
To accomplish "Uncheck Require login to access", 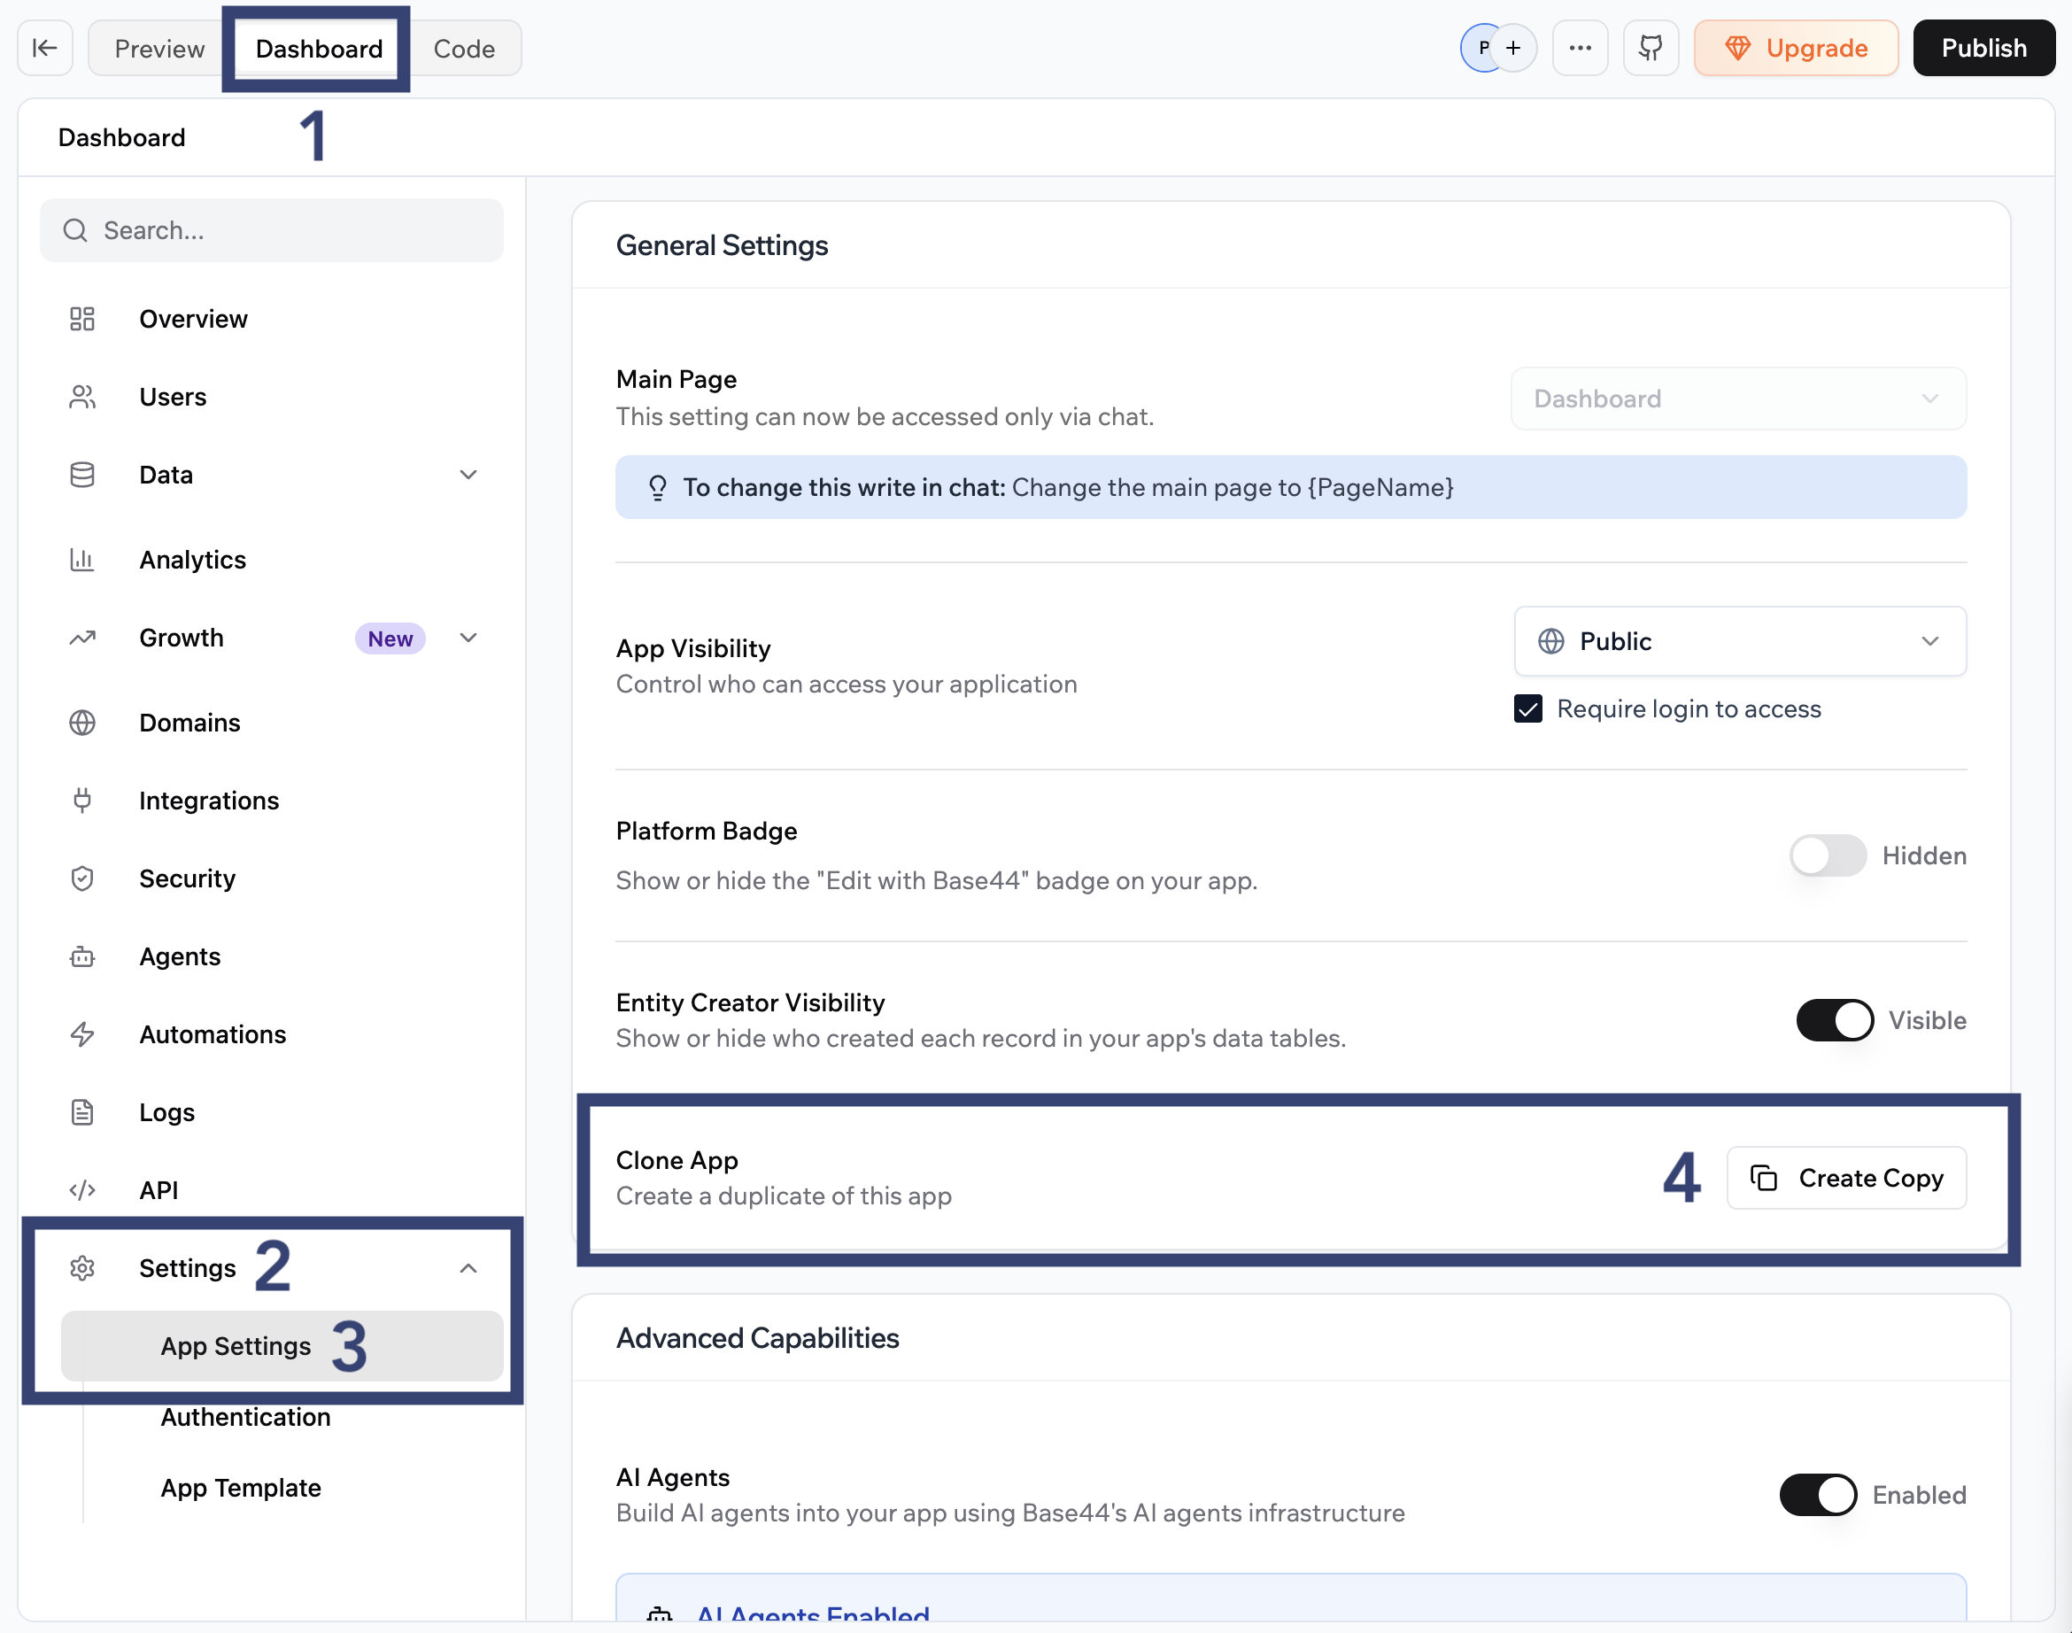I will (1528, 709).
